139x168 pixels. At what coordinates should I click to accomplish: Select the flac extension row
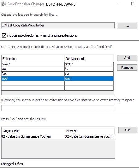[57, 74]
